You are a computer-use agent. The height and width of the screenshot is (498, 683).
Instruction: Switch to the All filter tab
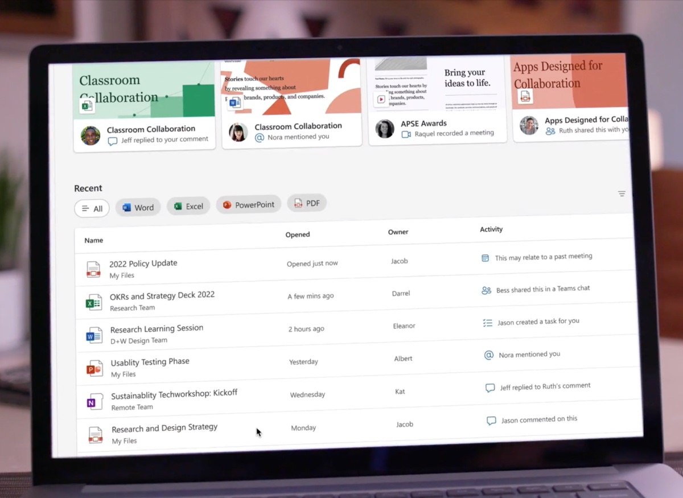92,208
